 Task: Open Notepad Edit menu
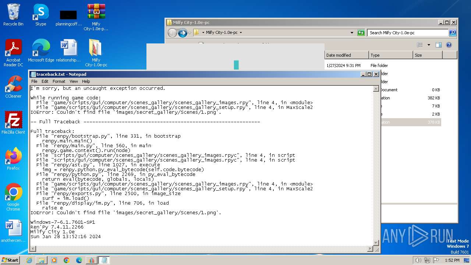tap(45, 81)
